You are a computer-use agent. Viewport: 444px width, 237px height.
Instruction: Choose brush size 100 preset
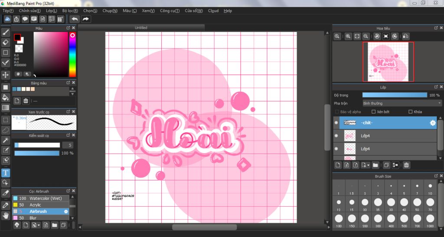339,220
